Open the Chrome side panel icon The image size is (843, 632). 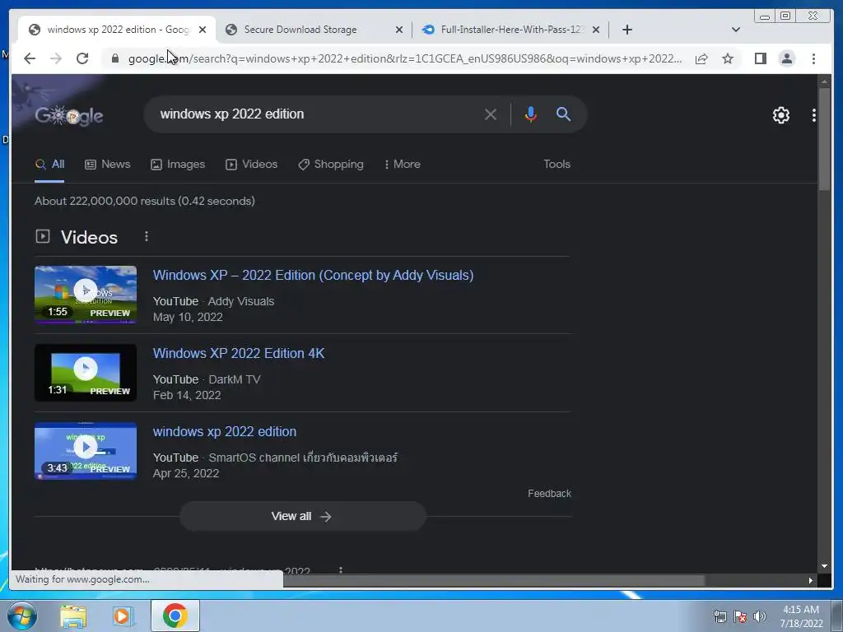click(x=760, y=58)
